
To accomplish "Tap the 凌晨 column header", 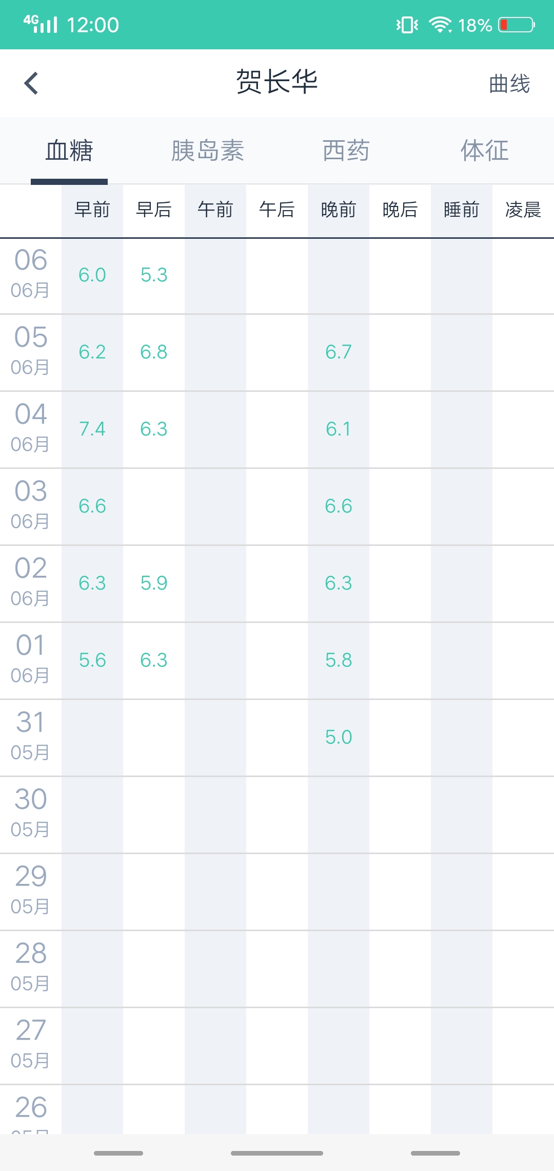I will tap(523, 210).
